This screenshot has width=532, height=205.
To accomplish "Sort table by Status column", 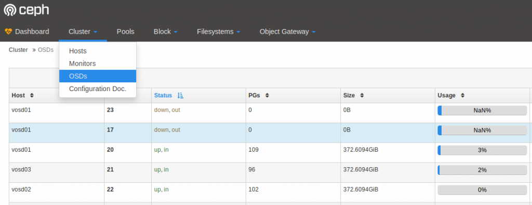I will pyautogui.click(x=169, y=95).
